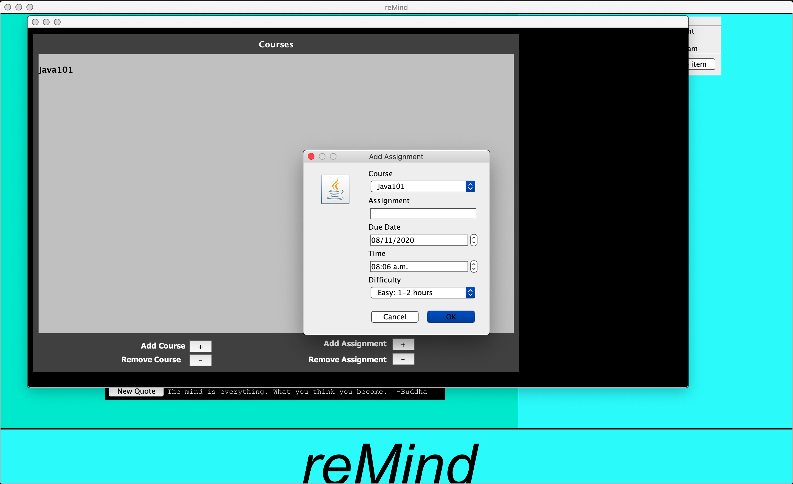Click the Time field 08:06 a.m.
Screen dimensions: 793x484
point(418,267)
